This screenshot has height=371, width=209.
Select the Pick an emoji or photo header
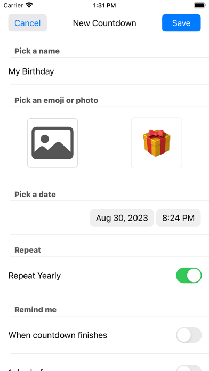(x=56, y=100)
